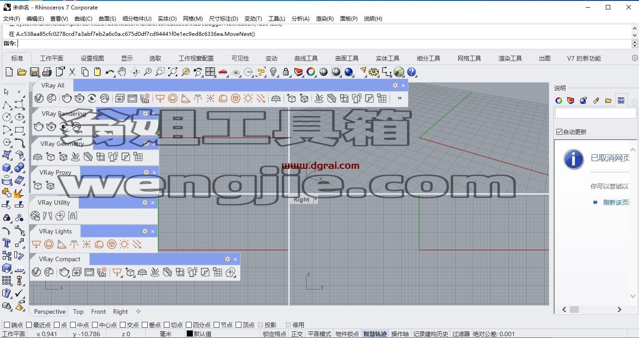Open the Right viewport title dropdown arrow
639x338 pixels.
[x=315, y=199]
